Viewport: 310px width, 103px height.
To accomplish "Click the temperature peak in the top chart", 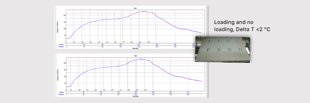I will coord(144,11).
